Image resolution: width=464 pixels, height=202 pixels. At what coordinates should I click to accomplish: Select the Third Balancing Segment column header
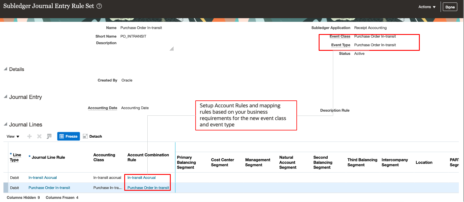[x=362, y=162]
